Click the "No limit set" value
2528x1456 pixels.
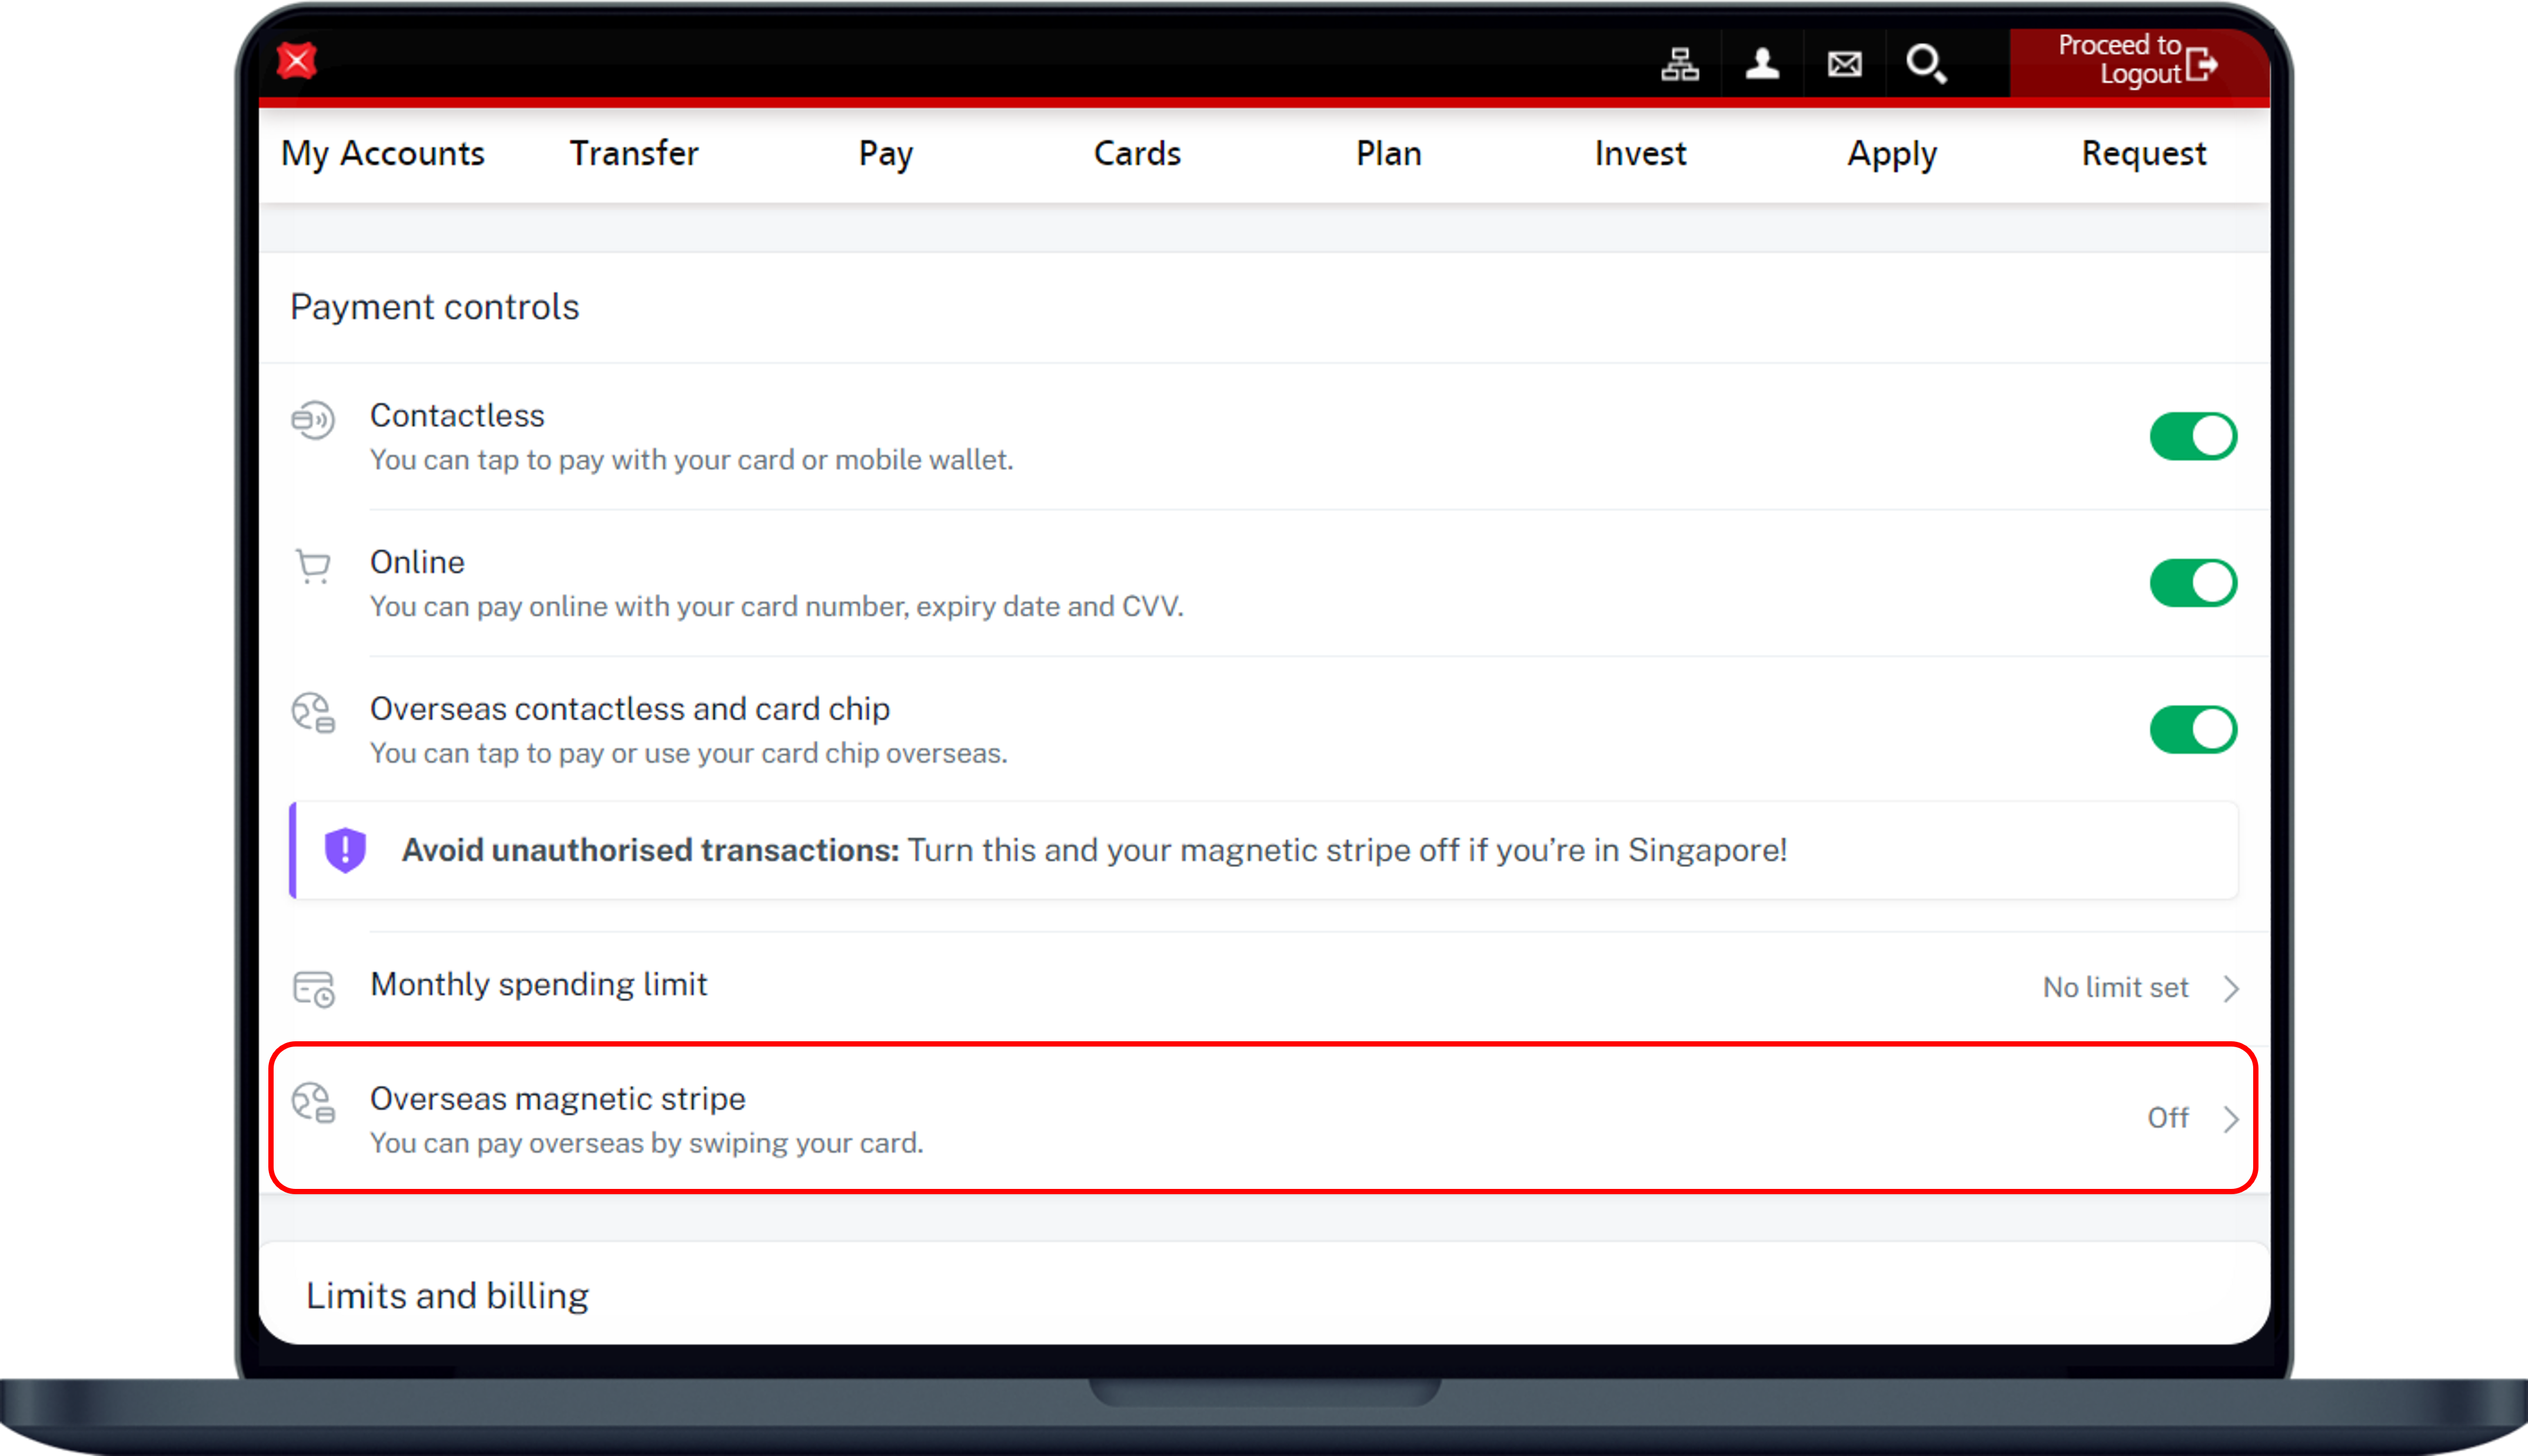coord(2115,988)
